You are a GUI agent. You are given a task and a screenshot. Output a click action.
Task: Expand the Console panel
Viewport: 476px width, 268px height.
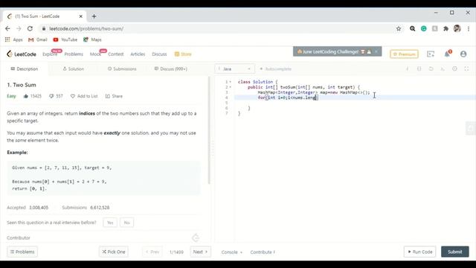point(232,252)
